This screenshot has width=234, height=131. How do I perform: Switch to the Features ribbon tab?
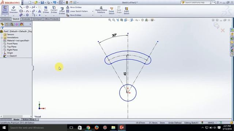coord(5,19)
